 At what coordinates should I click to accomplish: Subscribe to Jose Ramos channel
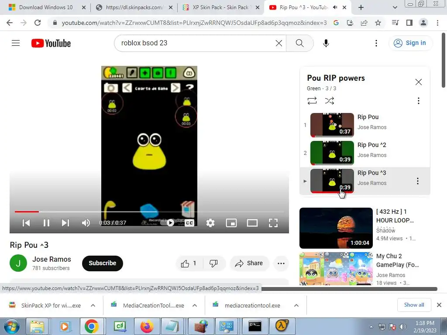click(102, 263)
